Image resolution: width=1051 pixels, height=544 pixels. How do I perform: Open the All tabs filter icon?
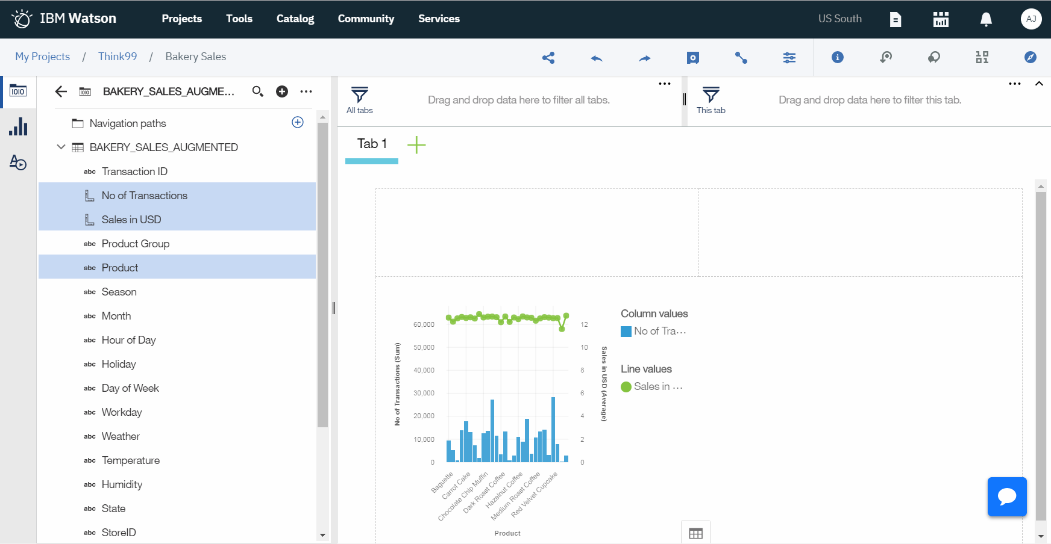(x=359, y=94)
